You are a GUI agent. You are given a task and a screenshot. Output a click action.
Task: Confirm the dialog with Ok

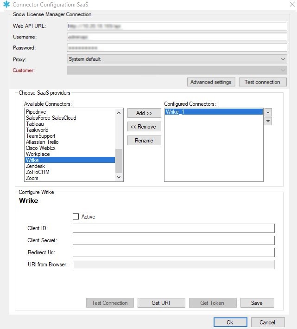point(230,323)
